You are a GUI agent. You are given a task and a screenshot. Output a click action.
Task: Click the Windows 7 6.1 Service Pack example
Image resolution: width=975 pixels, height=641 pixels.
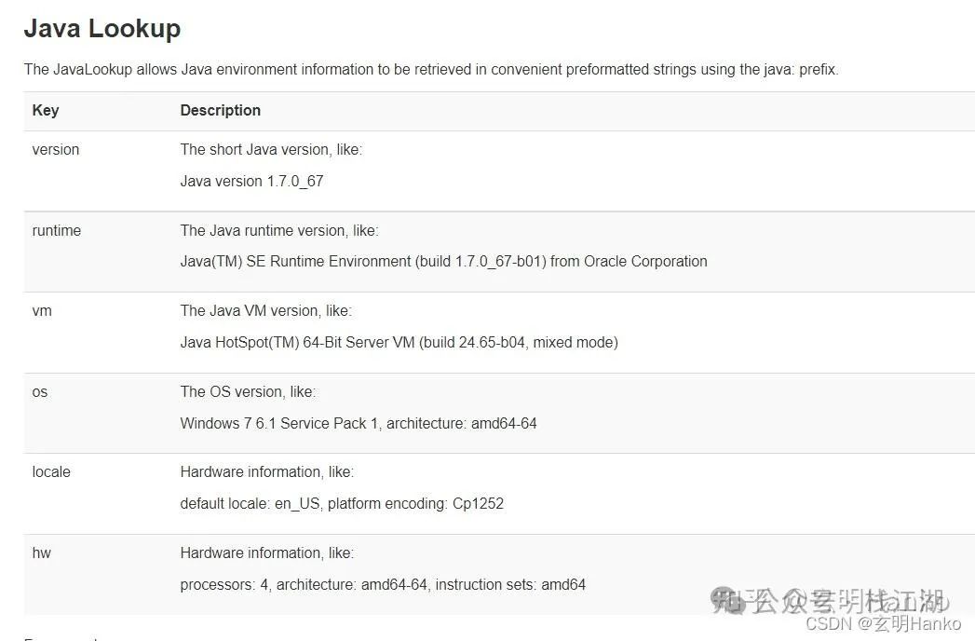coord(359,423)
